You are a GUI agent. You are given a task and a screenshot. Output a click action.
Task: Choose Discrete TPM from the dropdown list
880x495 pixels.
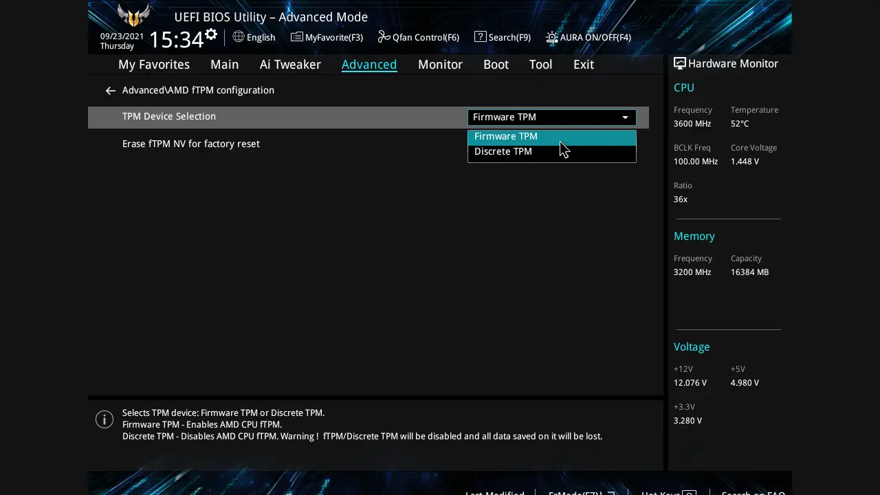552,152
